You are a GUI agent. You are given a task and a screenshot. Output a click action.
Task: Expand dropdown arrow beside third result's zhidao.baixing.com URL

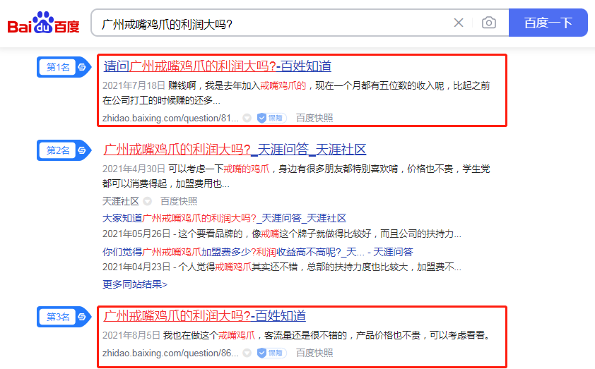(247, 353)
